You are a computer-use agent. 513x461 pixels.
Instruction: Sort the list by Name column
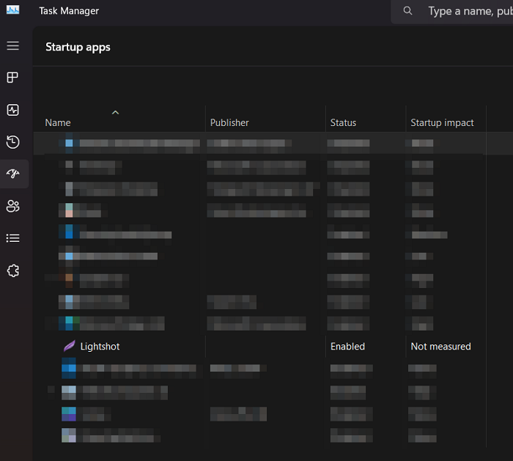coord(58,122)
